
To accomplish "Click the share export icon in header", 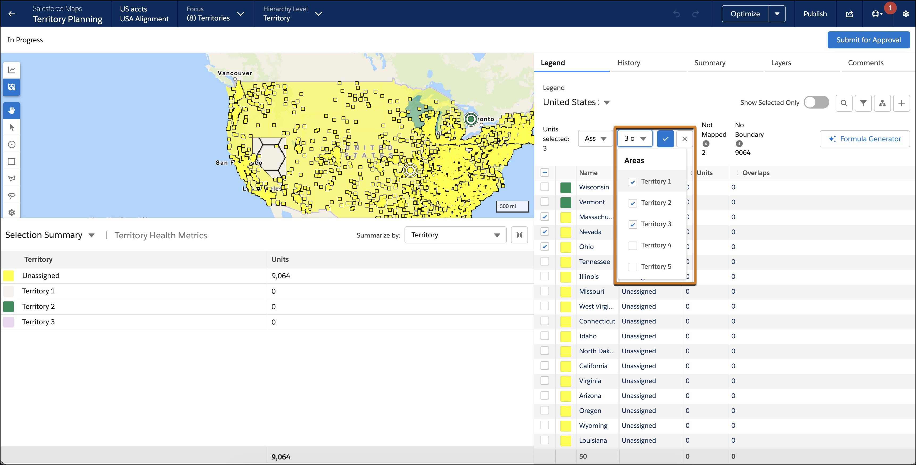I will pos(849,14).
